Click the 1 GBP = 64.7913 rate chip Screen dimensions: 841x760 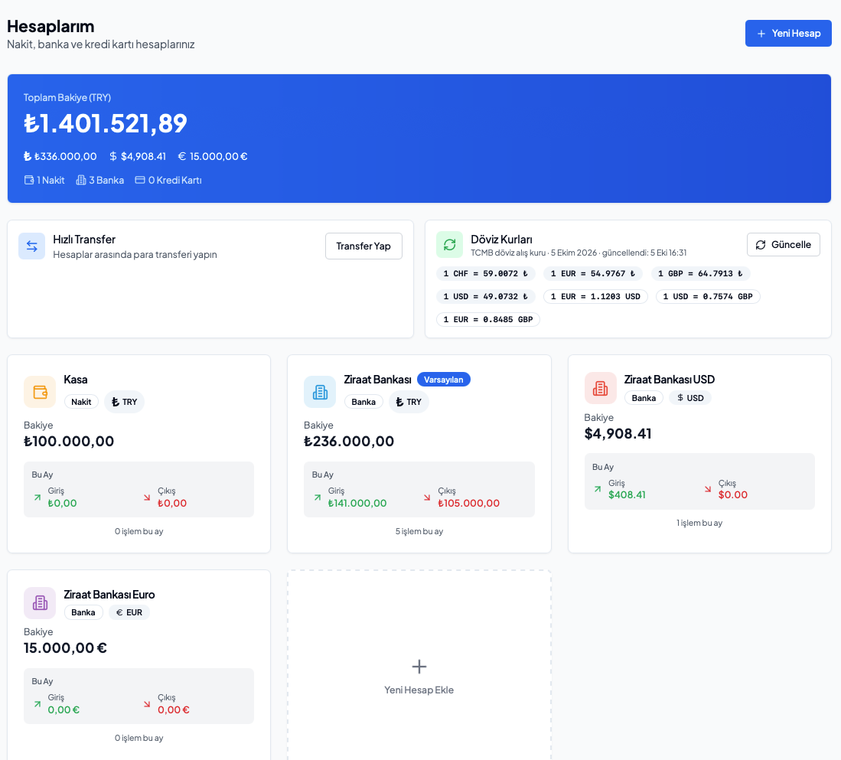700,273
